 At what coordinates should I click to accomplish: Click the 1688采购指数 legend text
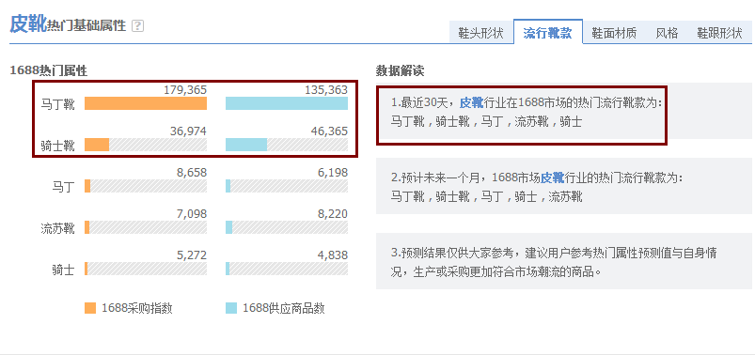tap(136, 308)
